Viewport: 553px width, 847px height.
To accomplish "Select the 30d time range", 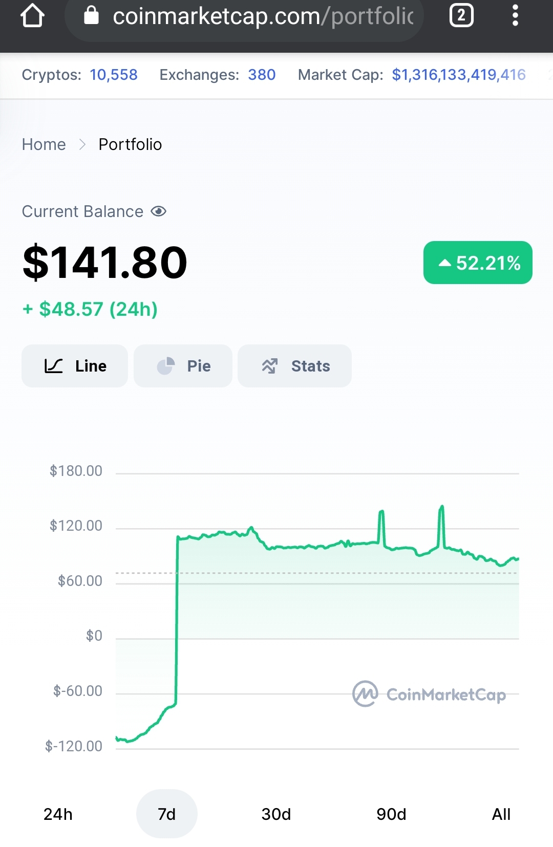I will click(276, 814).
